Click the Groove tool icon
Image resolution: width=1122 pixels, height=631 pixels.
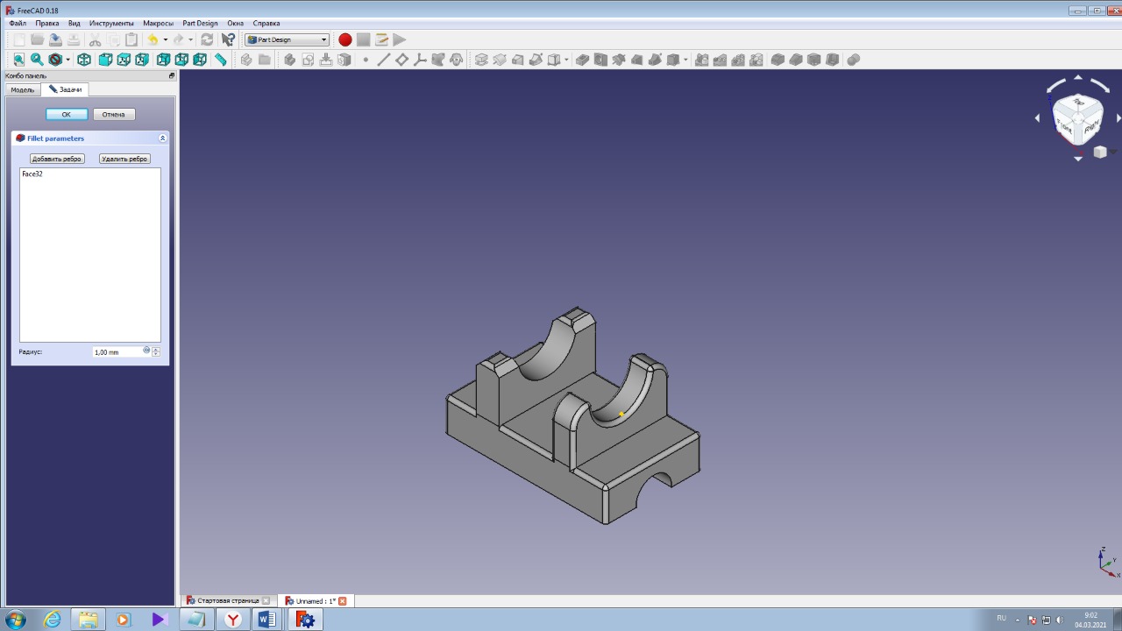619,60
